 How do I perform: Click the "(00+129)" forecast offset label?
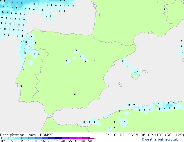(x=174, y=135)
